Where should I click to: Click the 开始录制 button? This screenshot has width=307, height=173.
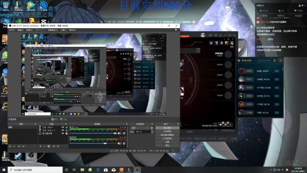(167, 131)
